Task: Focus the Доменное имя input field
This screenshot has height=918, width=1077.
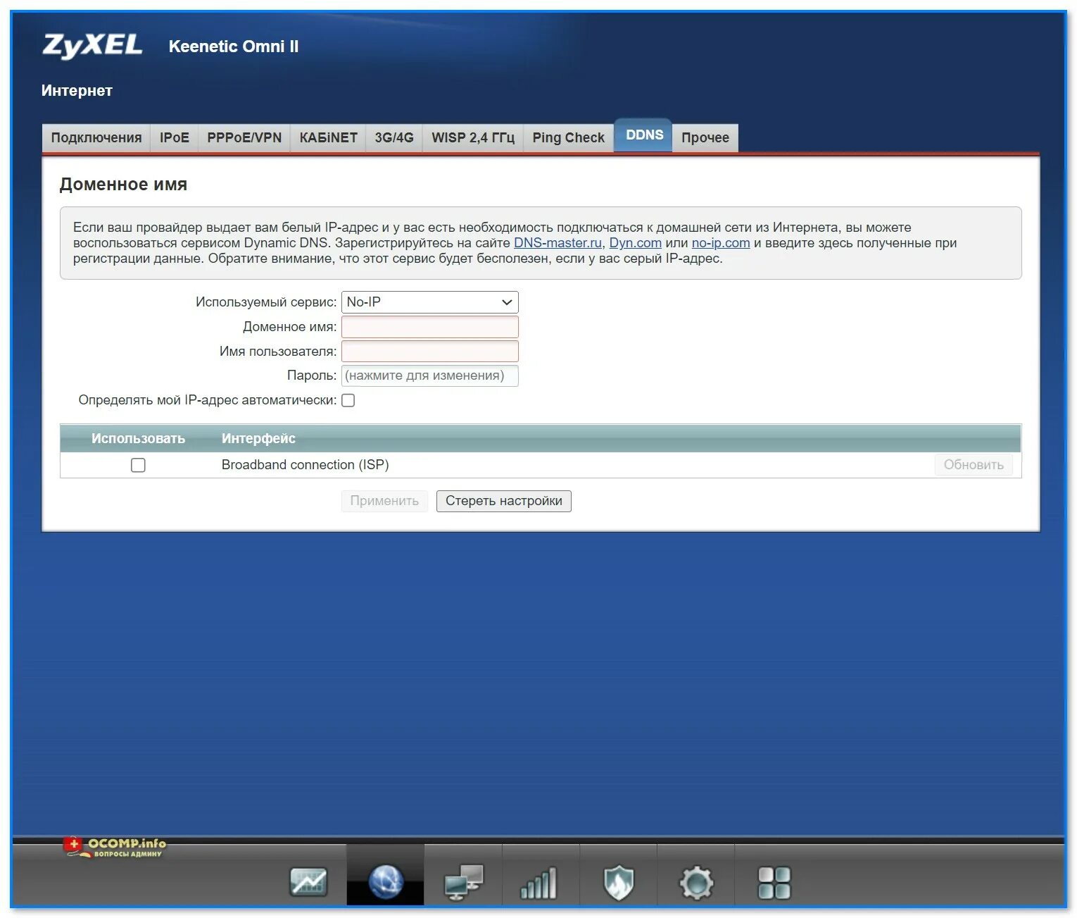Action: 429,327
